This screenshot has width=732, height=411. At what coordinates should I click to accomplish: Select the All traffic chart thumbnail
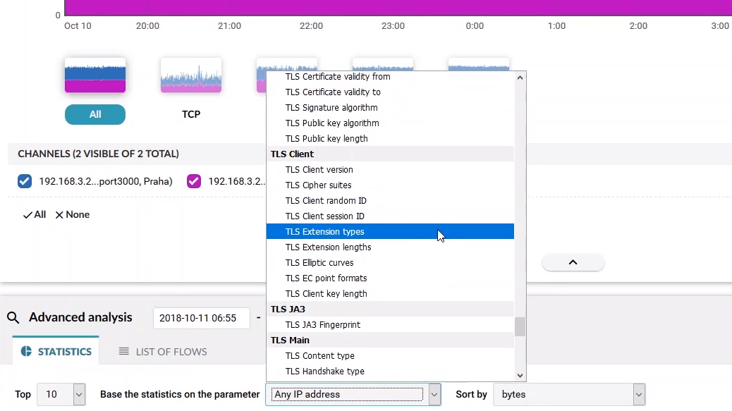click(95, 75)
